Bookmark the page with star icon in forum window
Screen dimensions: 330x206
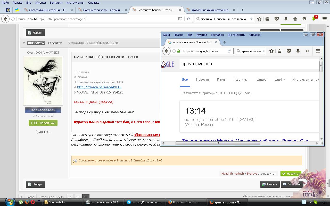(259, 19)
